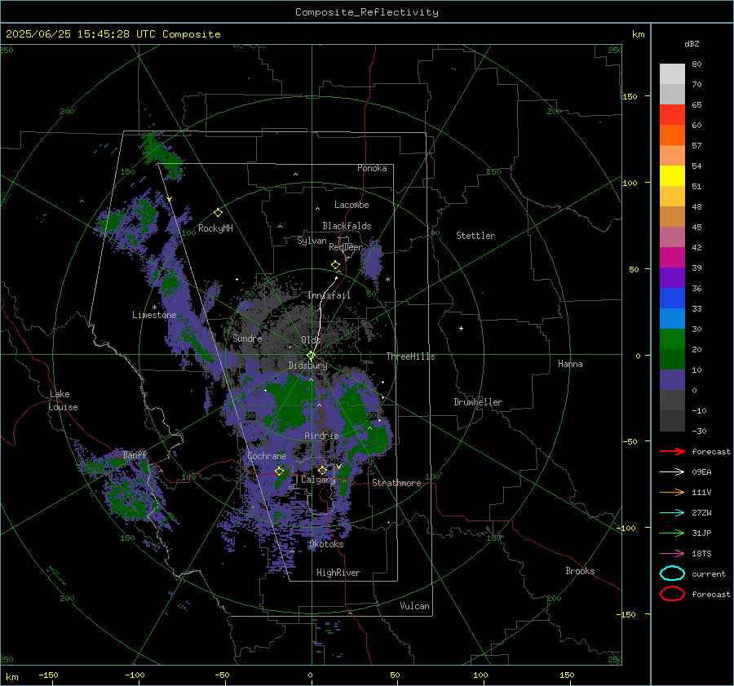Select the dark green 20-10 dBZ swatch
734x686 pixels.
click(x=672, y=360)
